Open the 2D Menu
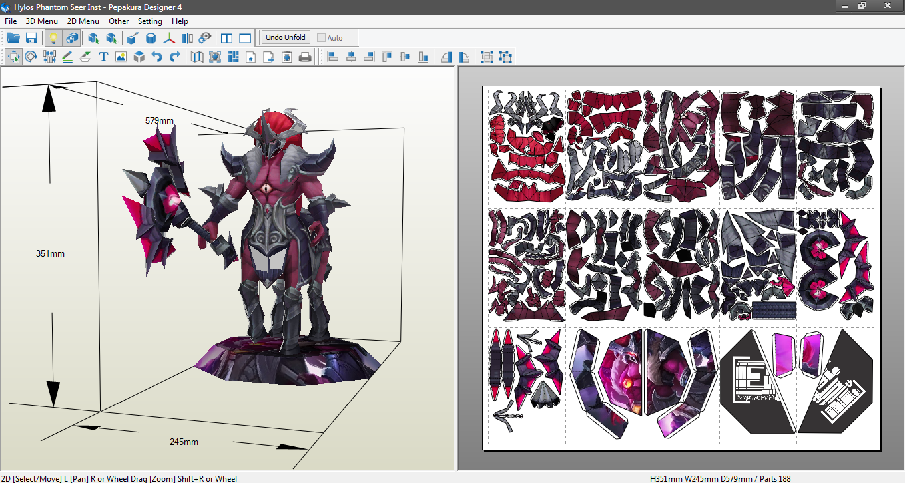 (x=83, y=21)
